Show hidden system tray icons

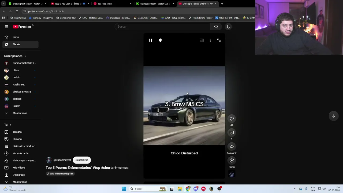pyautogui.click(x=295, y=189)
